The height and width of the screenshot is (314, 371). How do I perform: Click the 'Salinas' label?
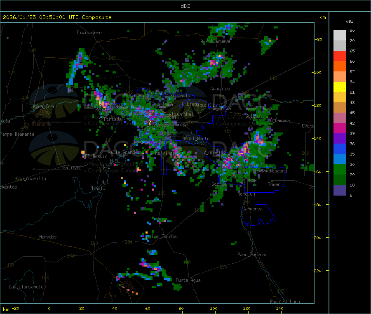point(71,168)
